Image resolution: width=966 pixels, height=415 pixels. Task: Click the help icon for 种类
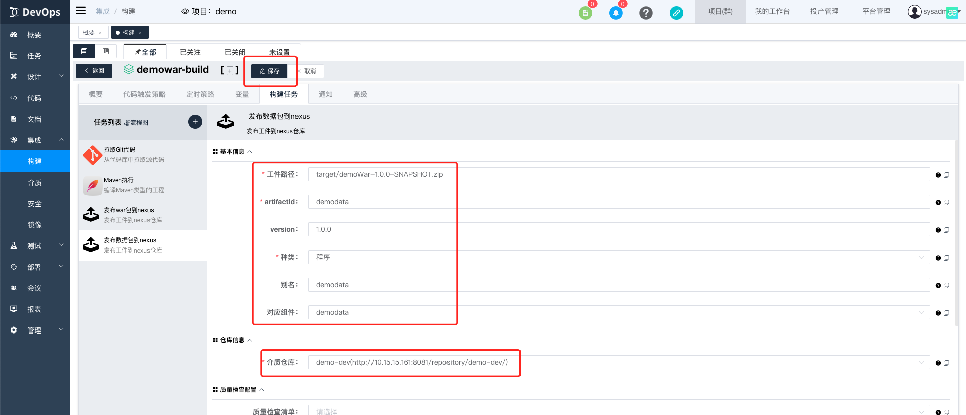click(938, 258)
